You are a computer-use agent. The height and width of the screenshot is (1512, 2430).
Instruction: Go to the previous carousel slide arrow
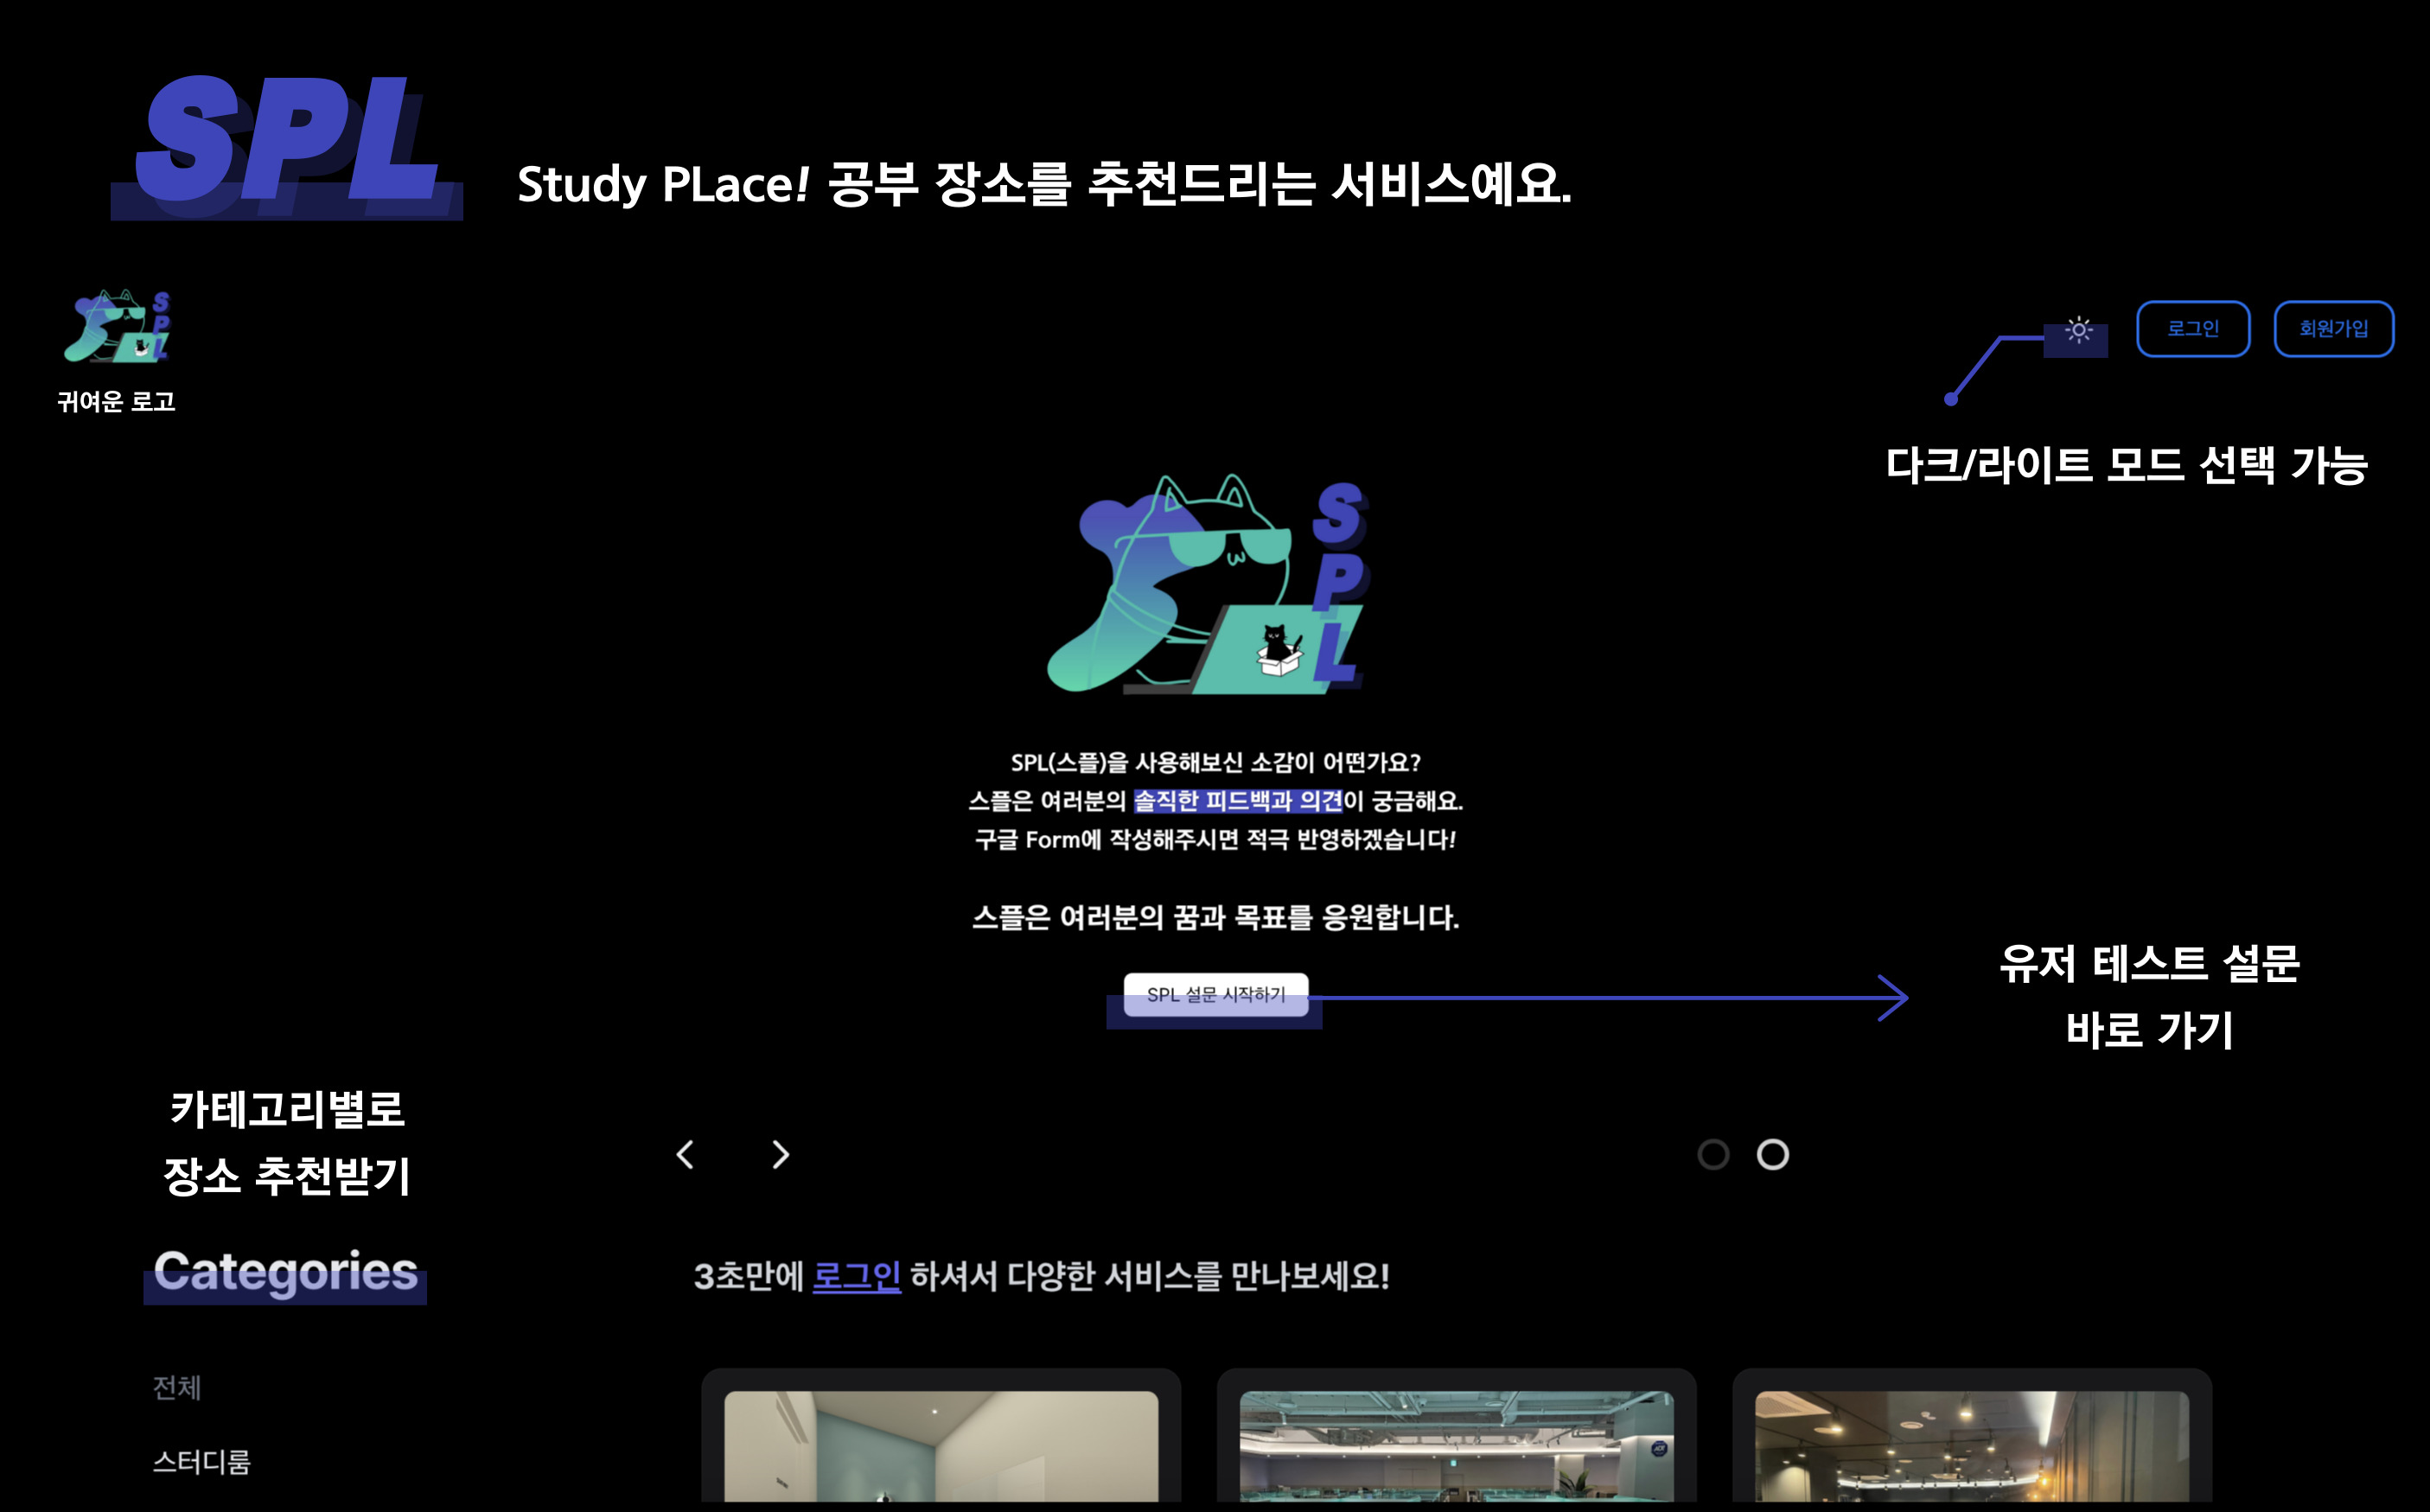pos(685,1155)
